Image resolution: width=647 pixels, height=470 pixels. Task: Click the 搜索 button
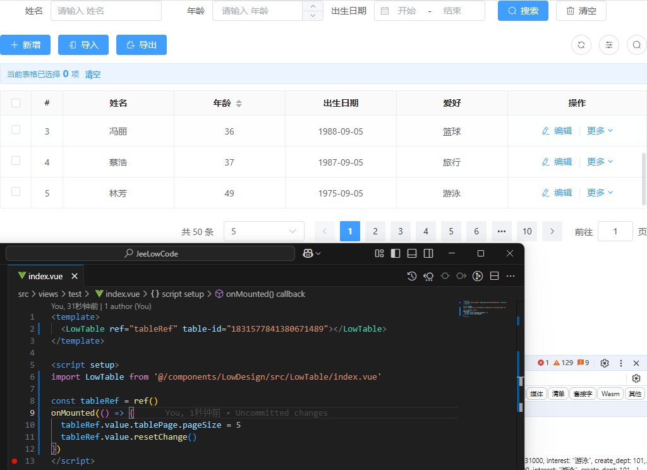(523, 11)
